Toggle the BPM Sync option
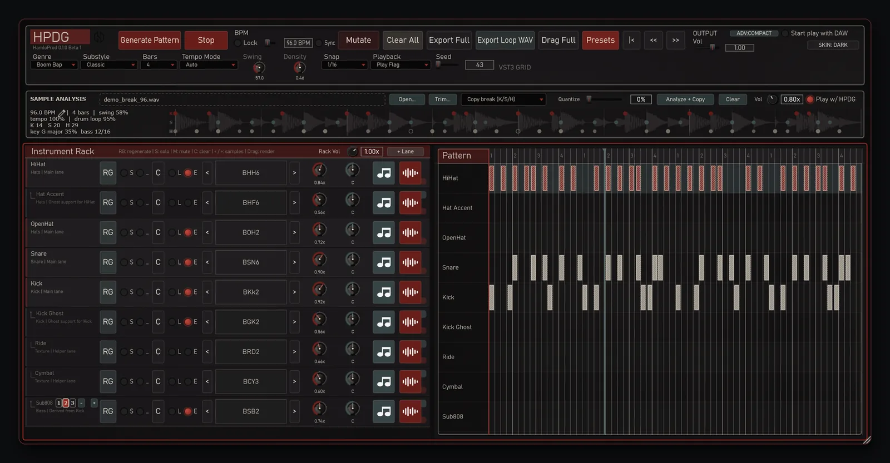Screen dimensions: 890x463 319,43
